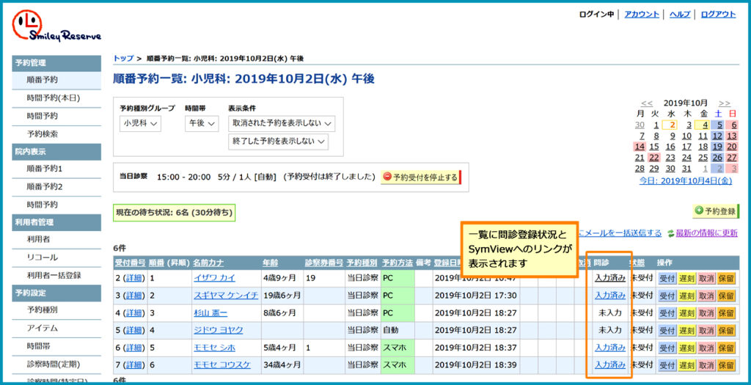Click the ログアウト link

coord(718,14)
